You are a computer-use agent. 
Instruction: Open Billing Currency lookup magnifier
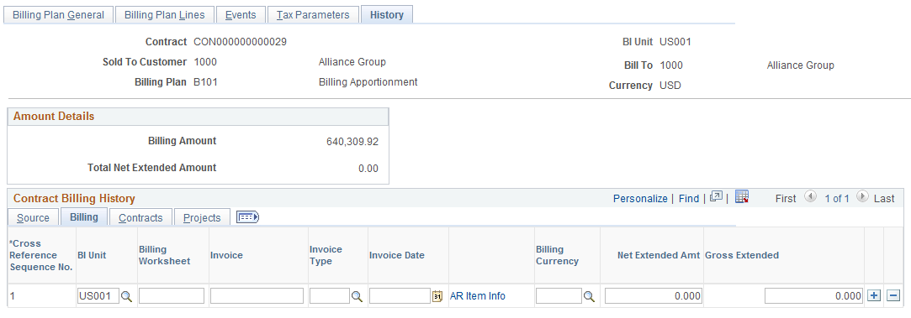pos(589,296)
